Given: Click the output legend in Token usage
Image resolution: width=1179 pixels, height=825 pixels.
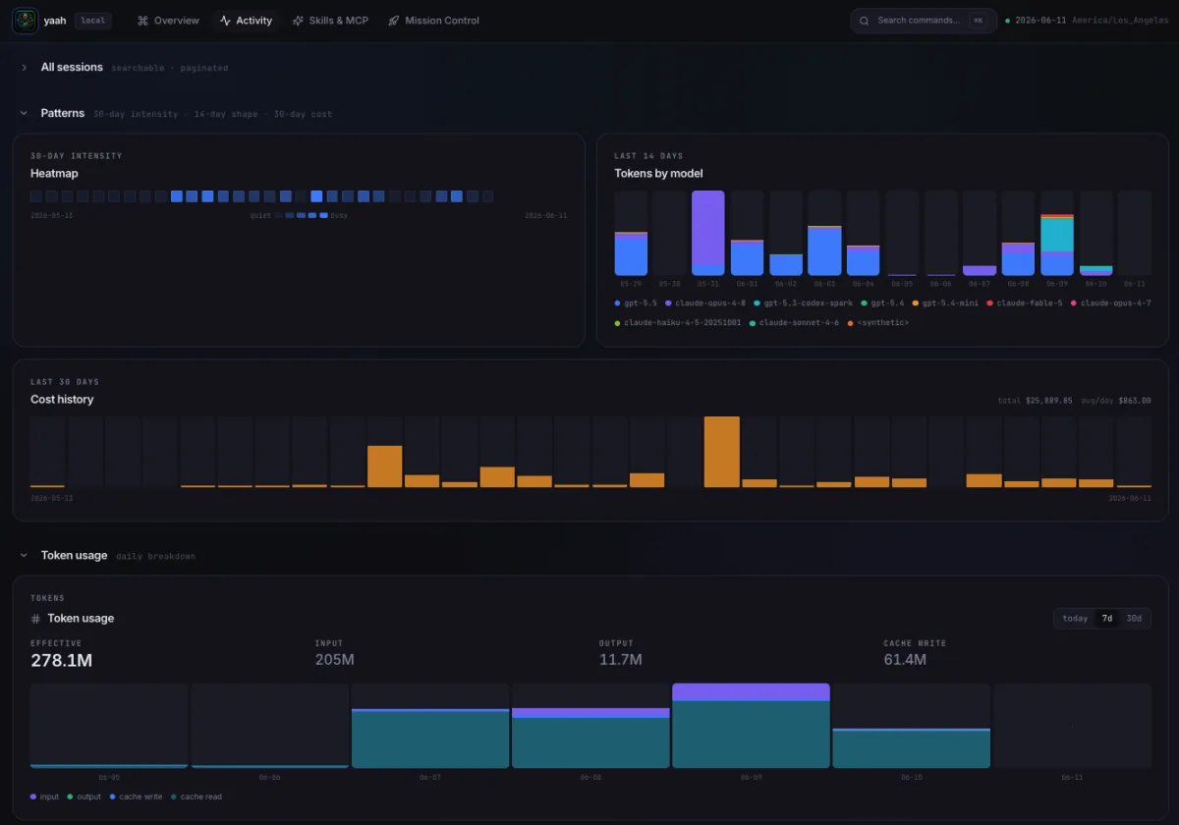Looking at the screenshot, I should (x=84, y=797).
